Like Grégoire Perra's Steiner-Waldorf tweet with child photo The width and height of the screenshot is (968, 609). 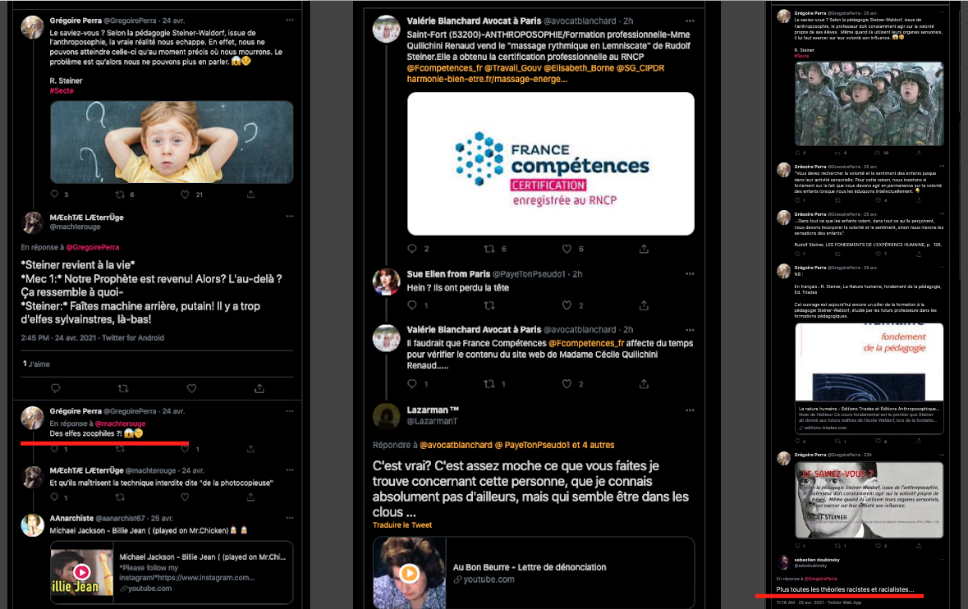(x=185, y=195)
